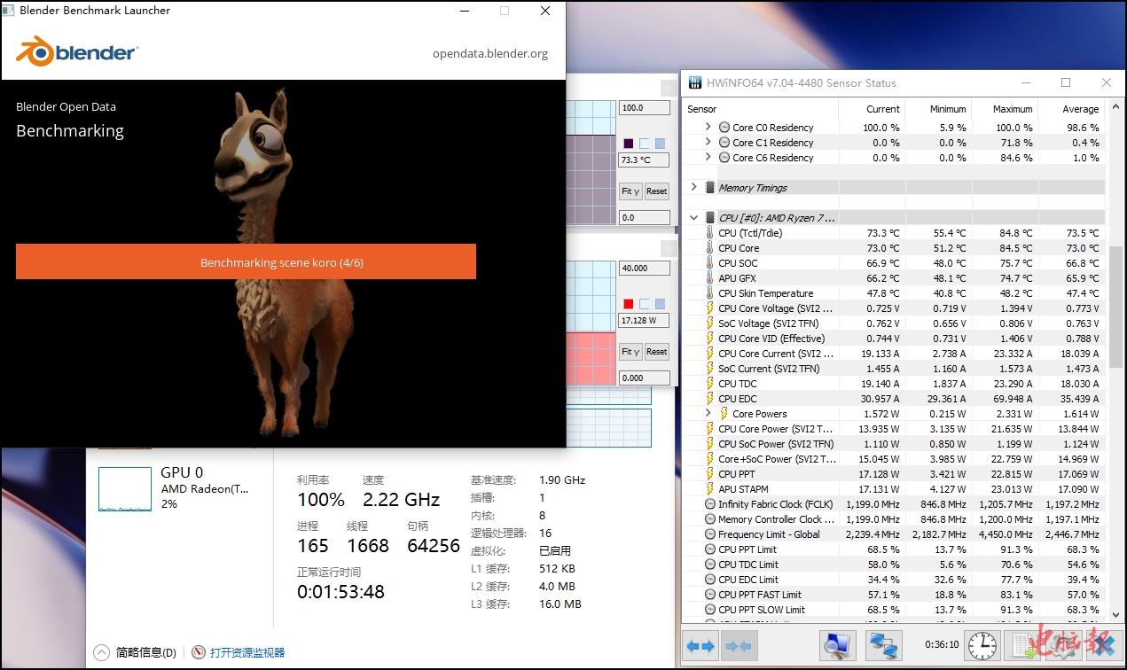Collapse Task Manager via the 简略信息 chevron
The width and height of the screenshot is (1127, 670).
101,652
